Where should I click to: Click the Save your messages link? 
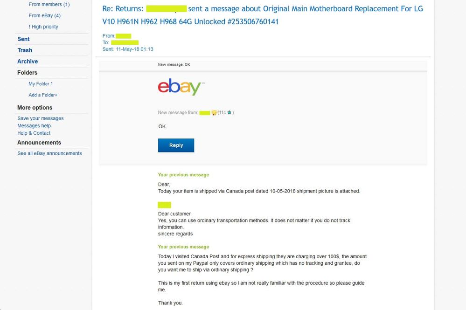point(41,118)
